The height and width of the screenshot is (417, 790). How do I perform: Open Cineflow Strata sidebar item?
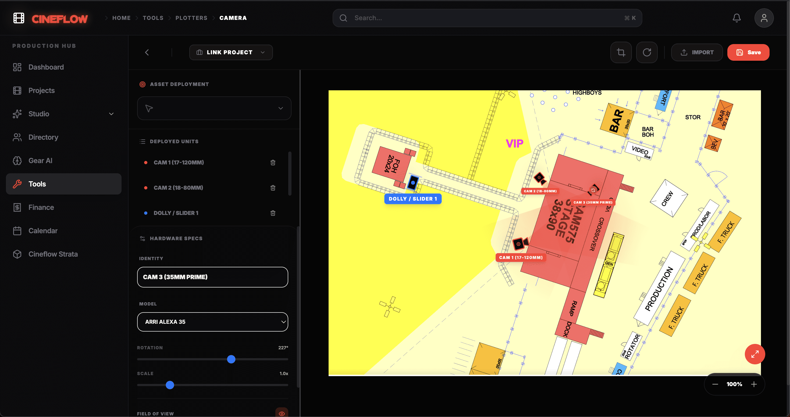(x=53, y=254)
